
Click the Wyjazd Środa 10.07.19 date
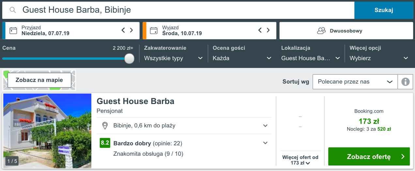[x=182, y=31]
